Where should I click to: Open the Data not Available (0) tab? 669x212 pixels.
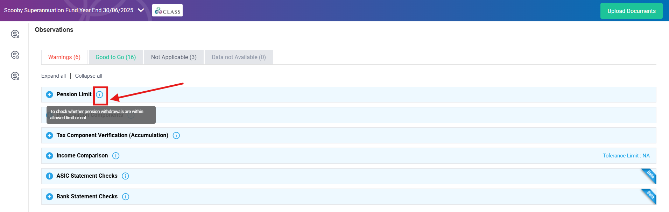[239, 57]
